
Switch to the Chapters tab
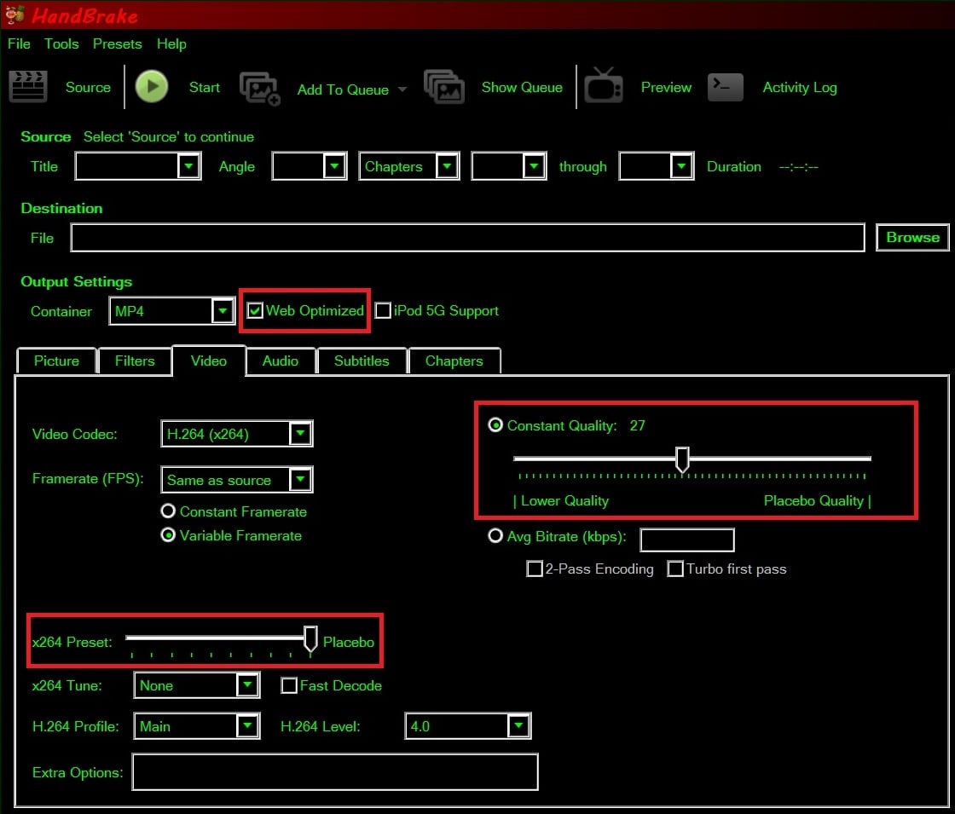tap(454, 361)
